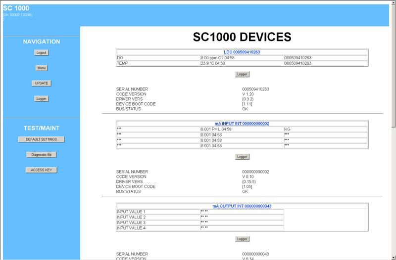Image resolution: width=396 pixels, height=260 pixels.
Task: Click the DEFAULT SETTINGS button
Action: point(42,139)
